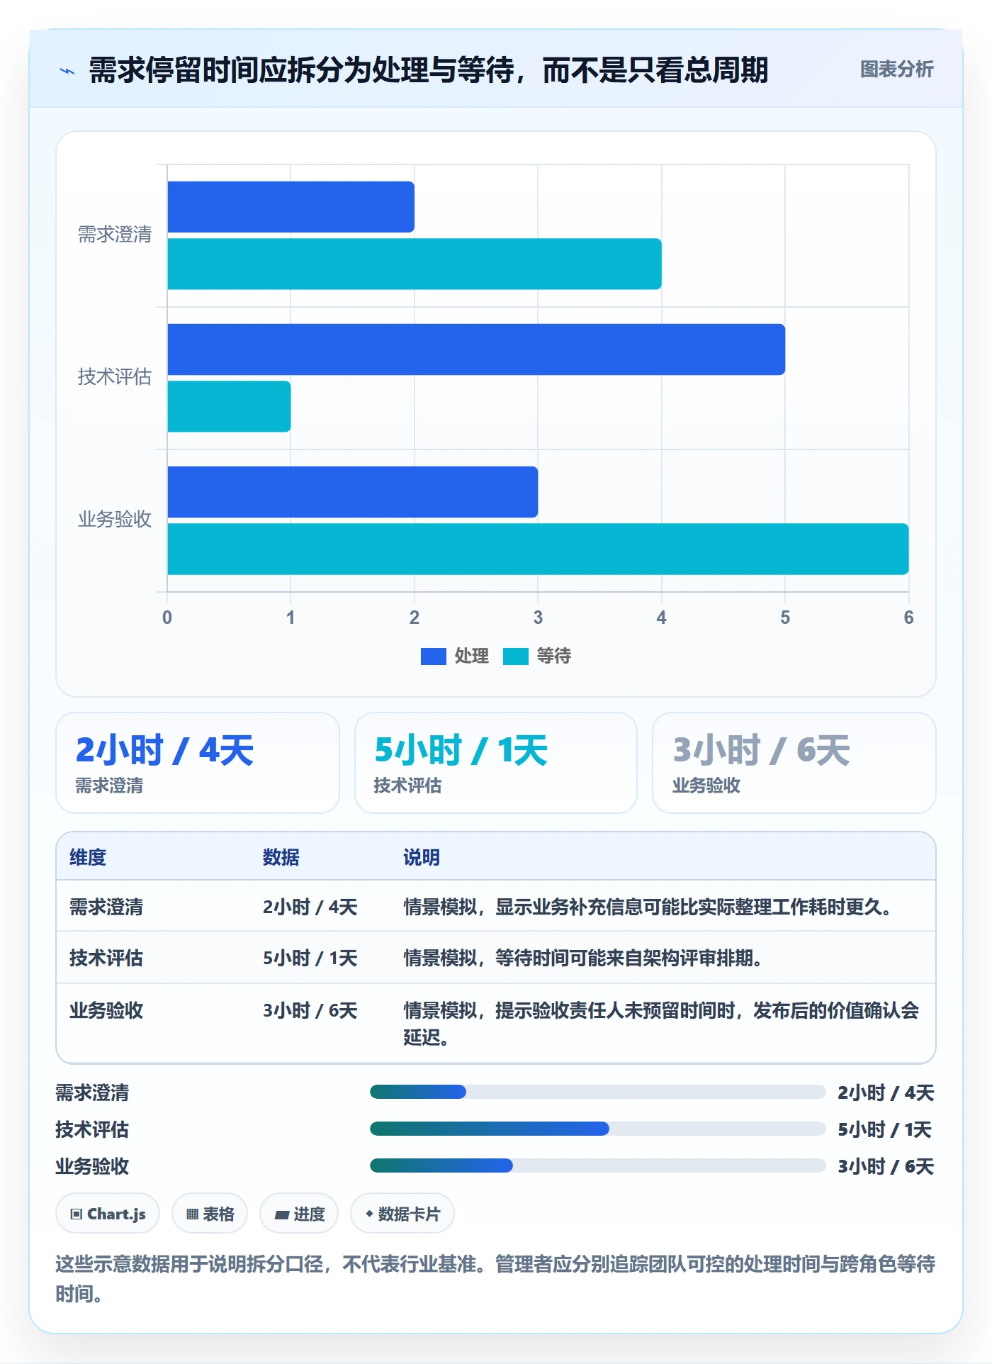
Task: Click the 技术评估 y-axis label on chart
Action: pos(115,377)
